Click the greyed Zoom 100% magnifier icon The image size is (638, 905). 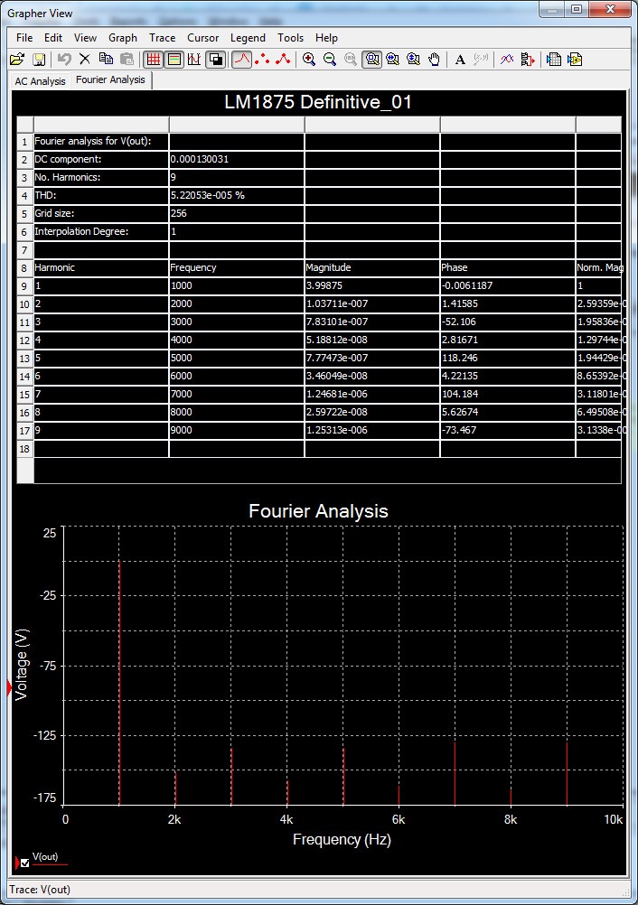351,59
